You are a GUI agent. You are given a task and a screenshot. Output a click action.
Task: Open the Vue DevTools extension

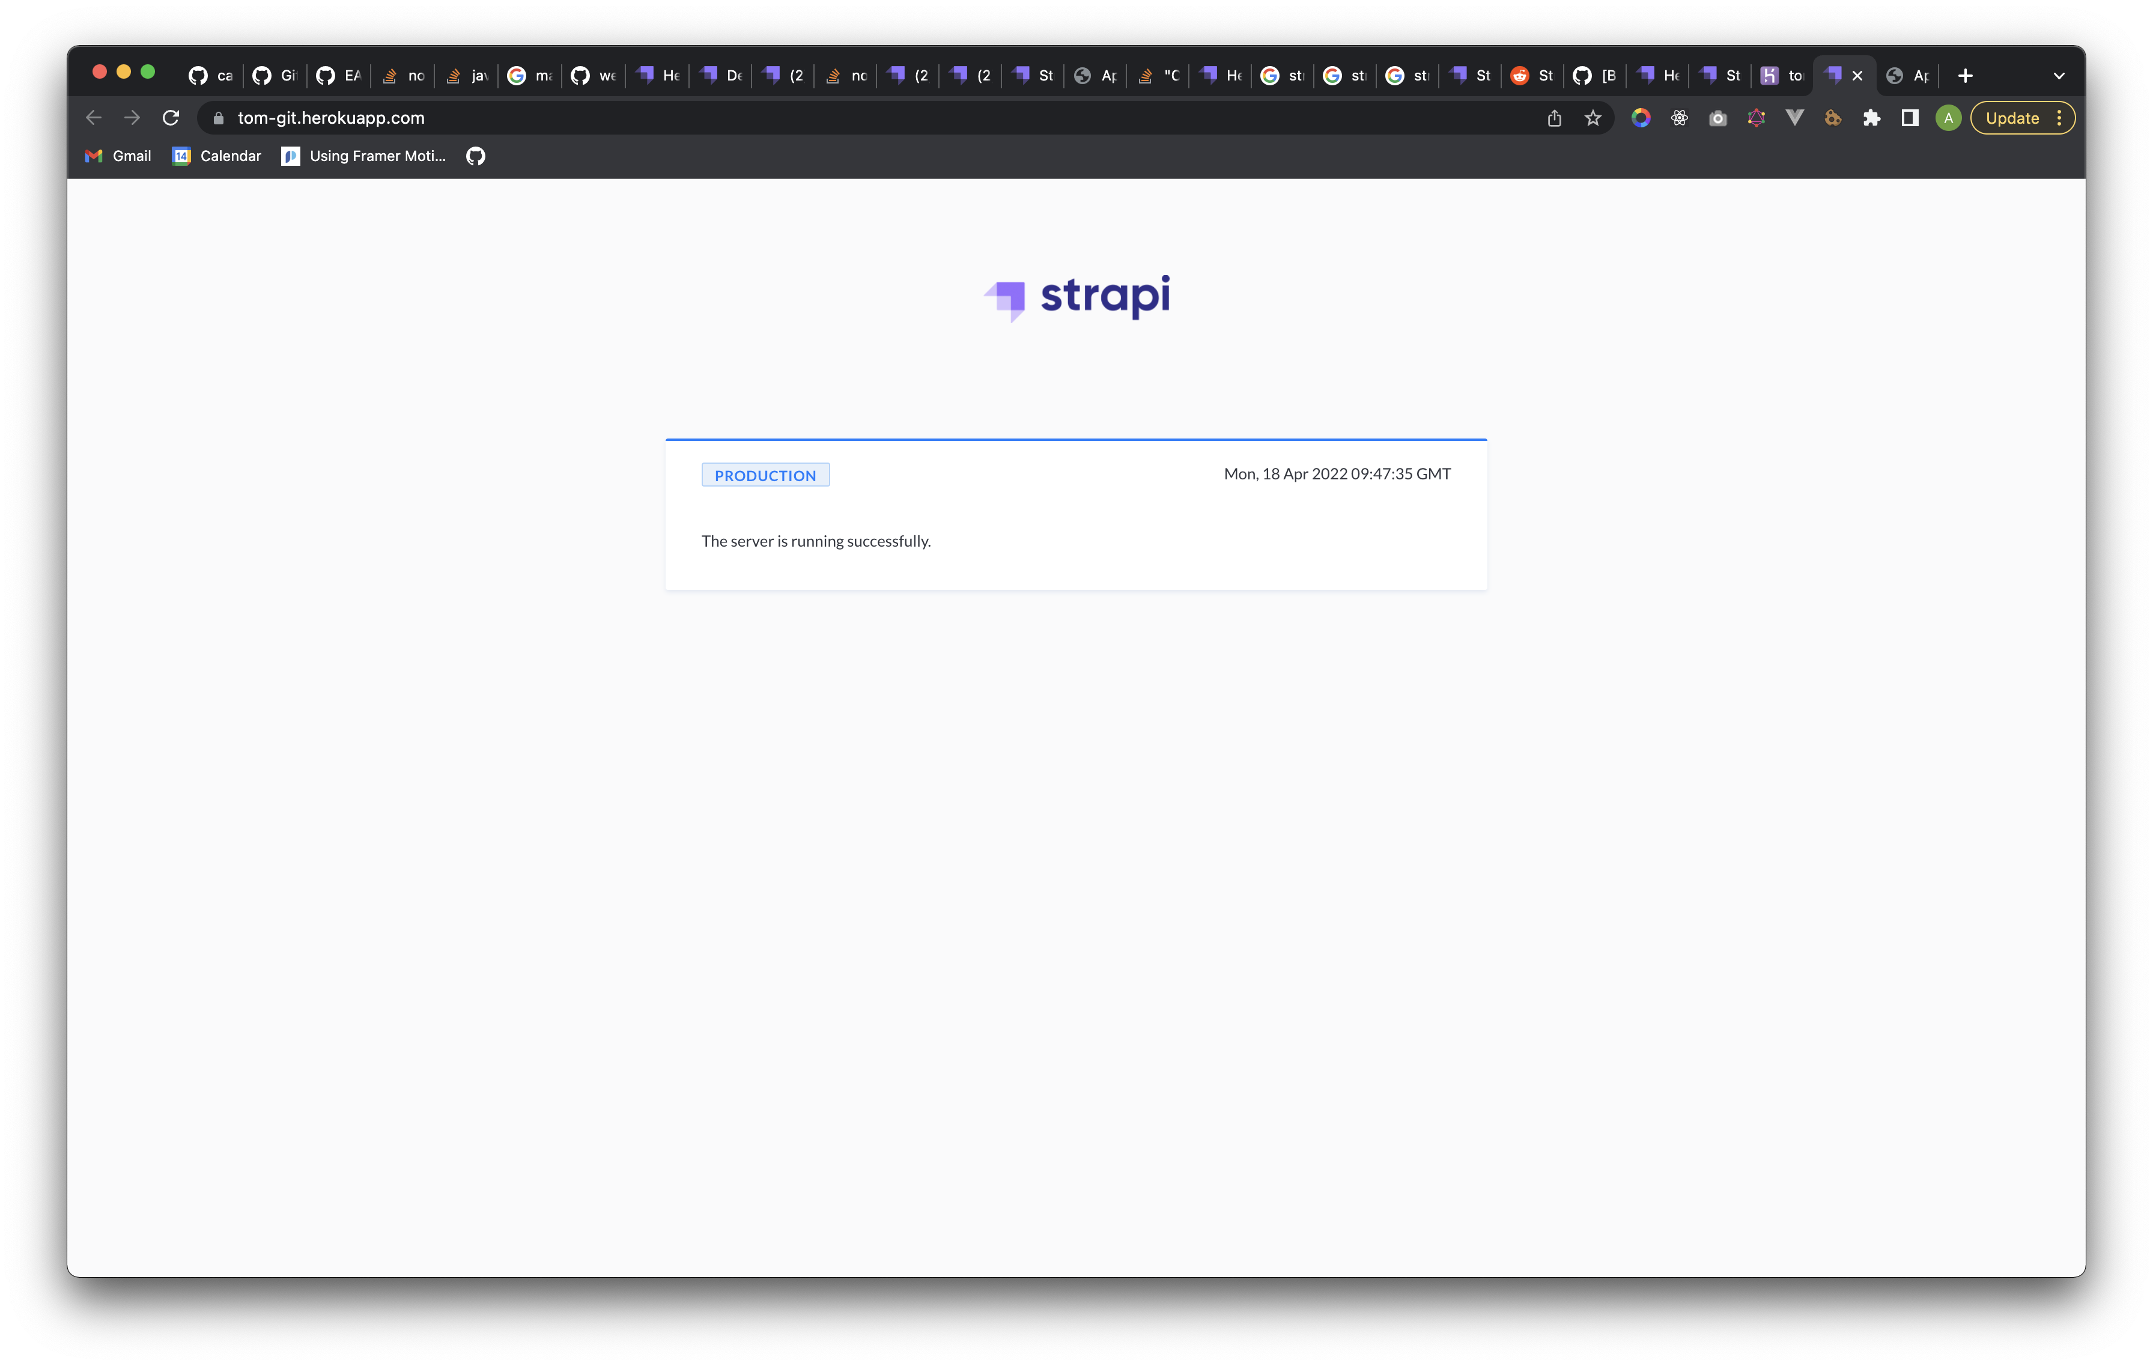(1794, 117)
